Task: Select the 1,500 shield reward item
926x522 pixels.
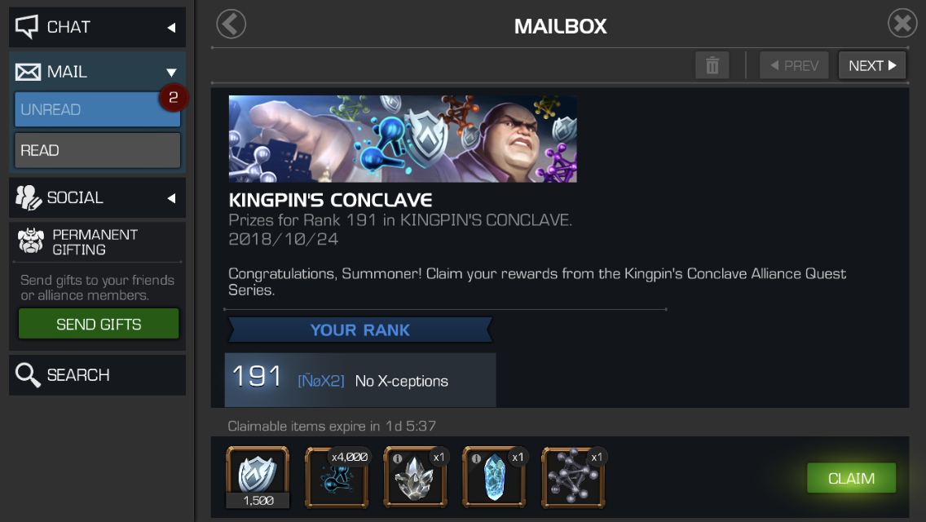Action: tap(258, 478)
